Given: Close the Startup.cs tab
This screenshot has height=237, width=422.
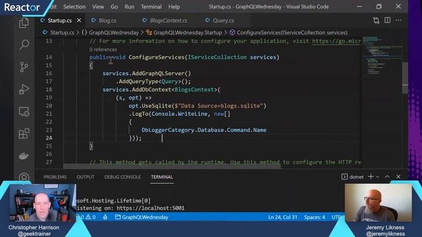Looking at the screenshot, I should pyautogui.click(x=79, y=20).
